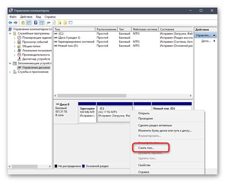Expand the Планировщик заданий node

point(15,38)
